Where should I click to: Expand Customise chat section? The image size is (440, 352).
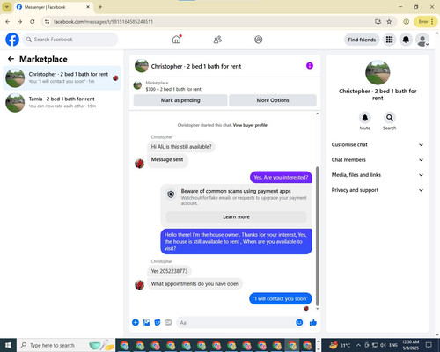[x=378, y=144]
